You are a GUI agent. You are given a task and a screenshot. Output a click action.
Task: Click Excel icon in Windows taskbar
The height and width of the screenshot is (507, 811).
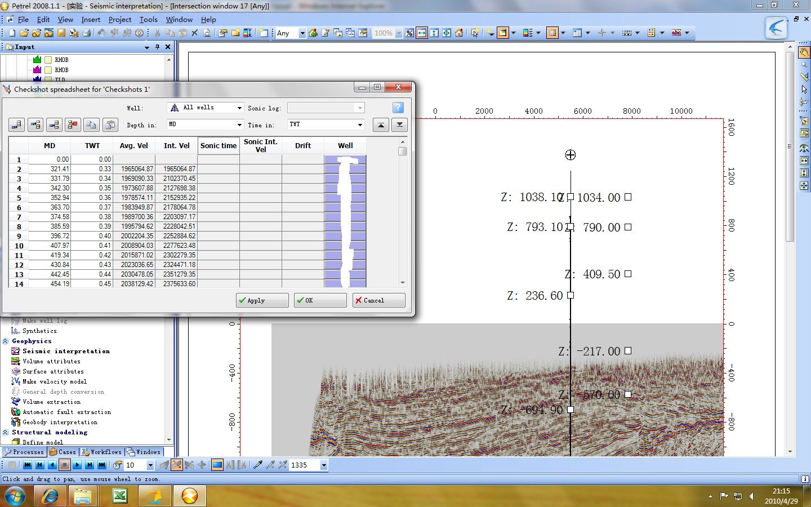(120, 496)
